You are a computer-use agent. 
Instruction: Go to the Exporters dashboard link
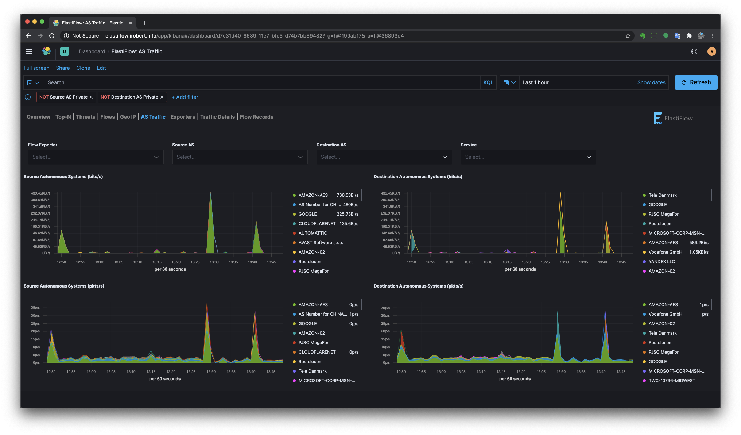click(x=183, y=117)
